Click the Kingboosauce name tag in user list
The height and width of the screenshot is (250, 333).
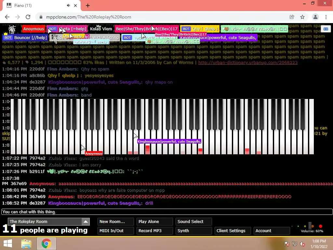[x=218, y=38]
